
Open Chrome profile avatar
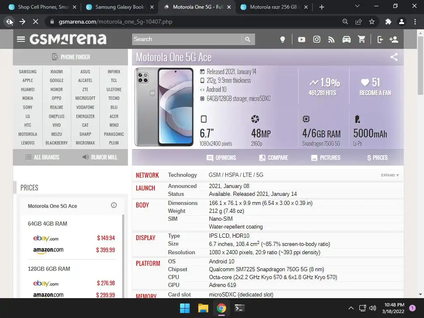(x=402, y=22)
